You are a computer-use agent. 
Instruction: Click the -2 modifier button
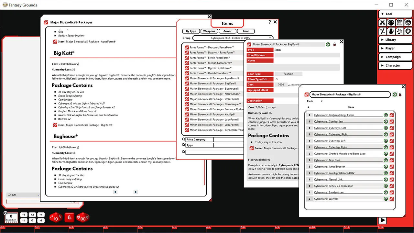[x=32, y=221]
